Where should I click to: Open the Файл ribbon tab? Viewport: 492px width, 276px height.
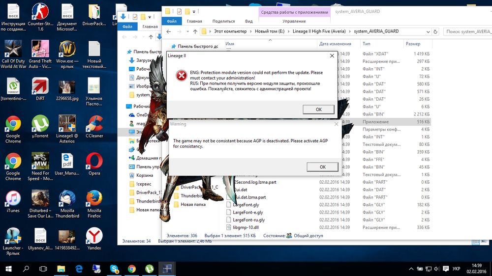click(172, 21)
